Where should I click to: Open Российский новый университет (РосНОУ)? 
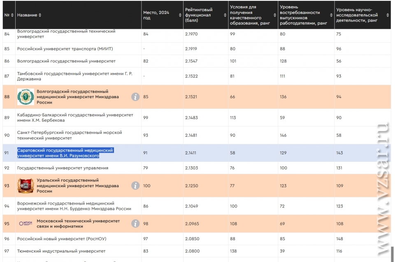coord(62,239)
